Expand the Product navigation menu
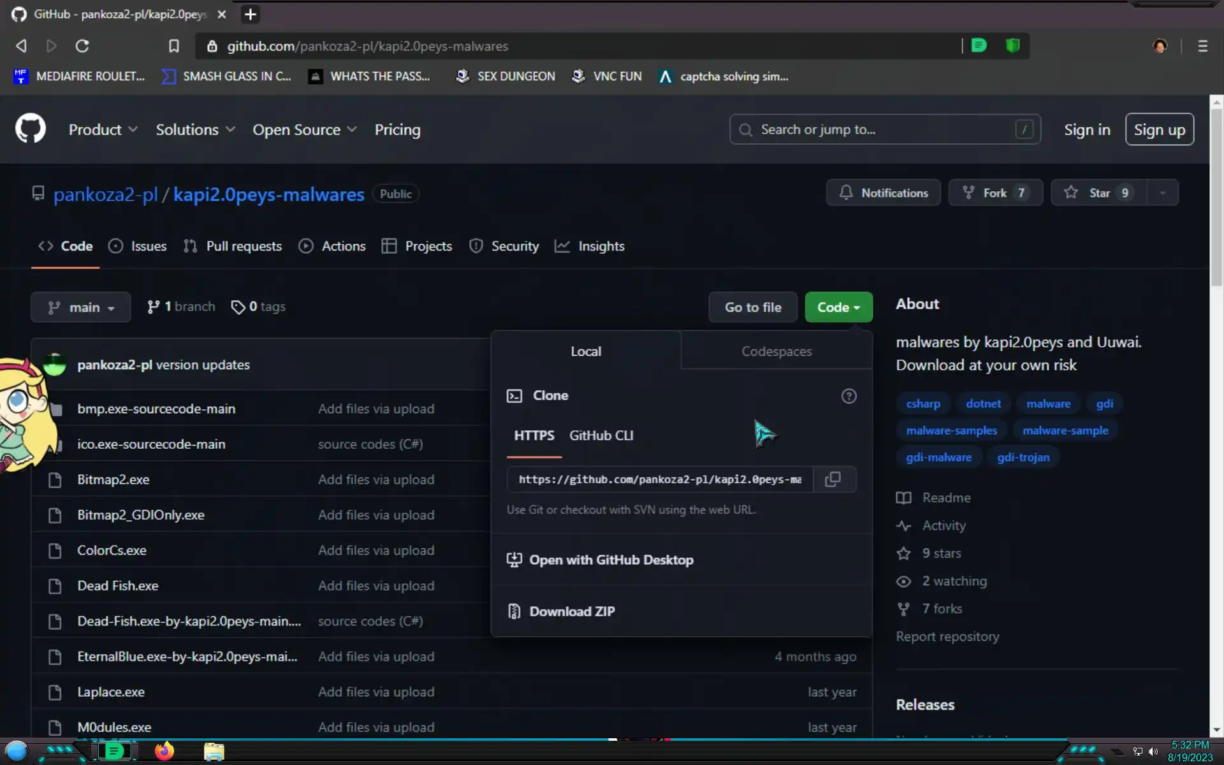Viewport: 1224px width, 765px height. pos(103,129)
